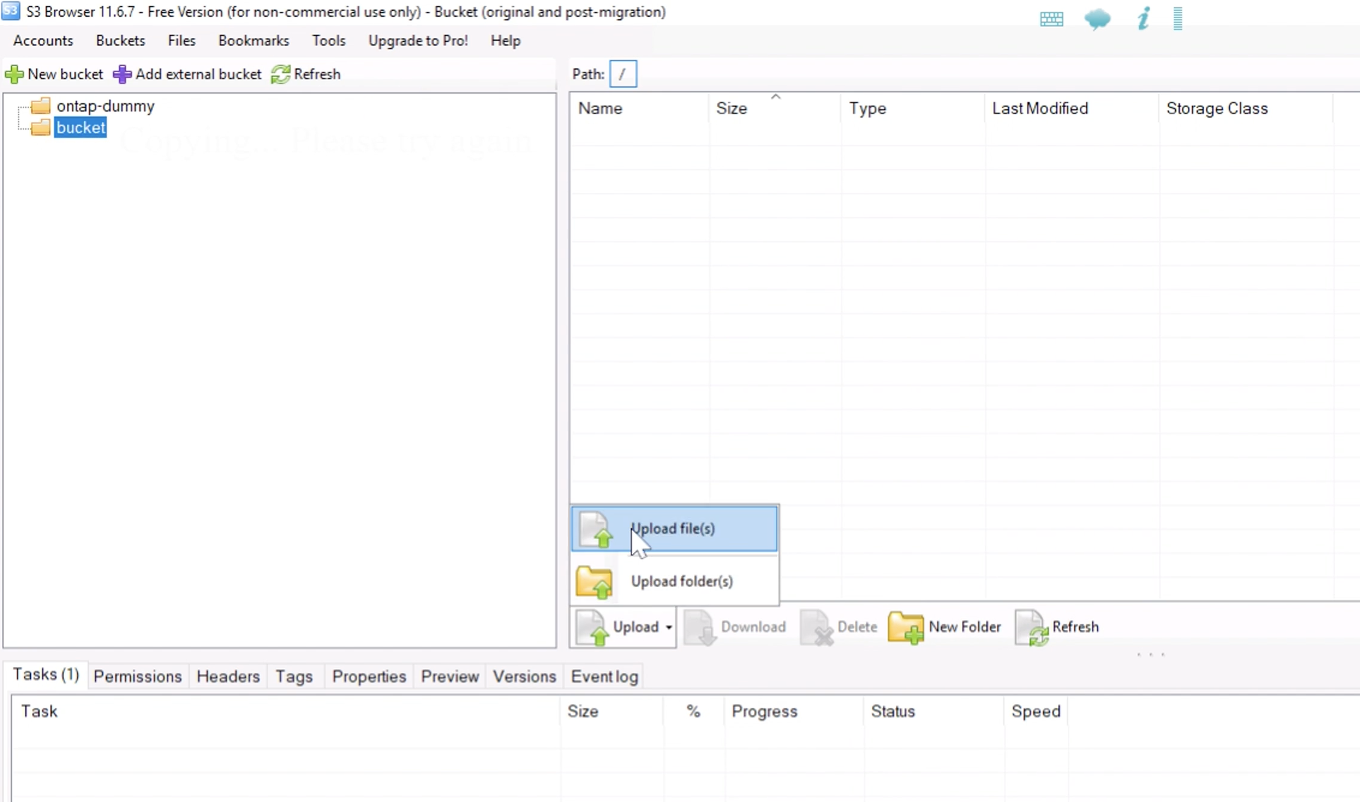This screenshot has height=802, width=1360.
Task: Click the New bucket icon
Action: coord(14,73)
